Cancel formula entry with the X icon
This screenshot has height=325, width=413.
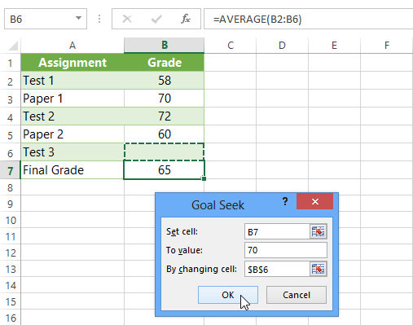coord(127,19)
